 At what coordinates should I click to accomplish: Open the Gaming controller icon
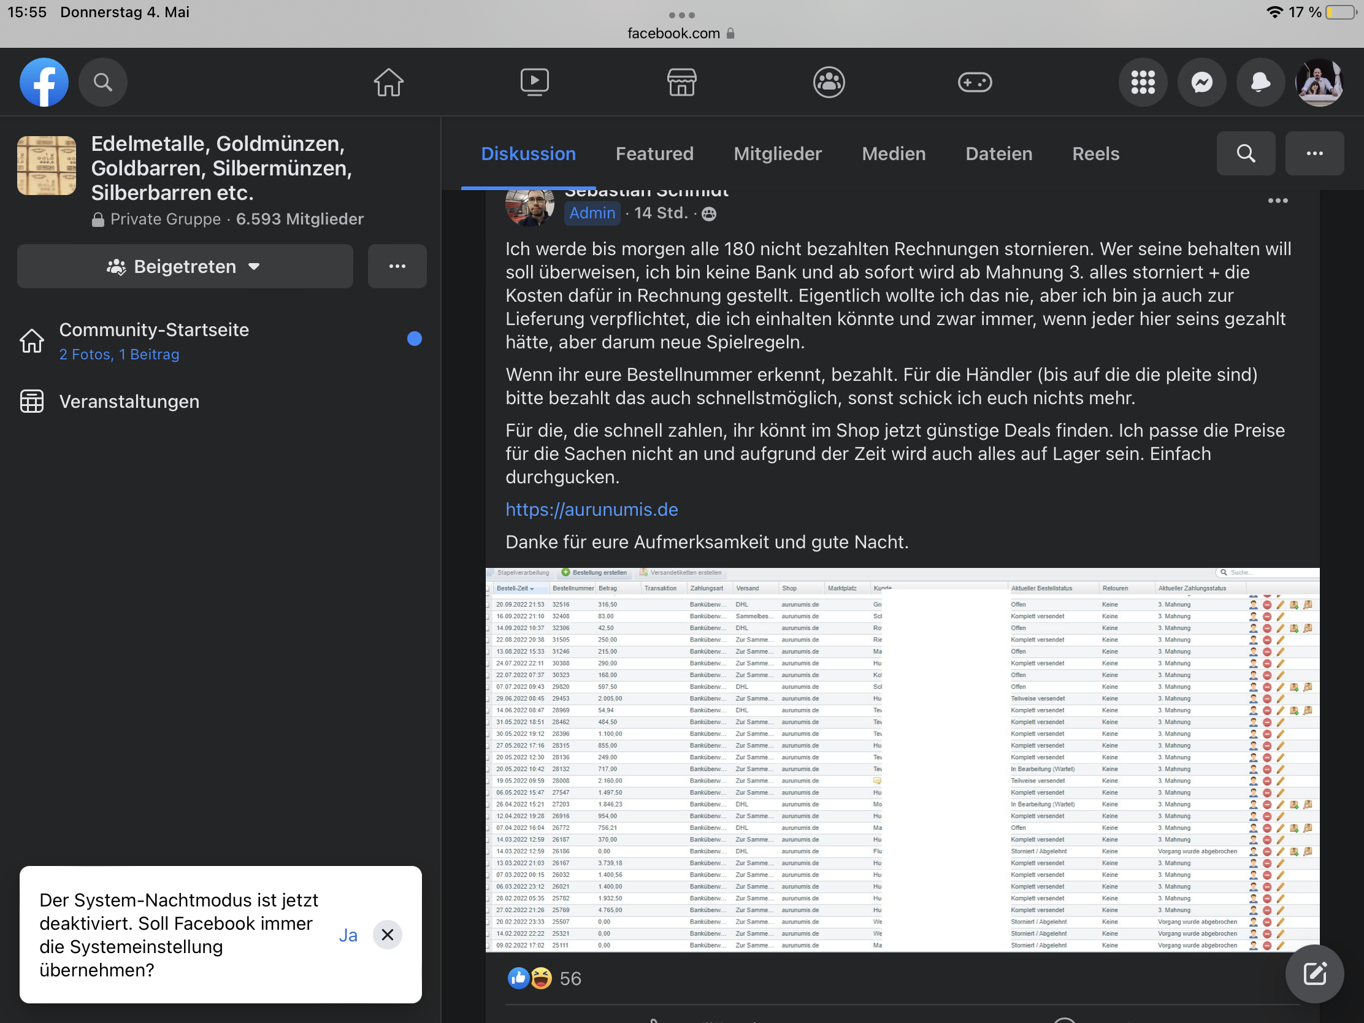(975, 82)
